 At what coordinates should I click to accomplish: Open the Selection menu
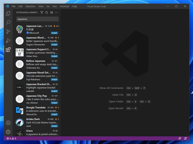pyautogui.click(x=30, y=6)
